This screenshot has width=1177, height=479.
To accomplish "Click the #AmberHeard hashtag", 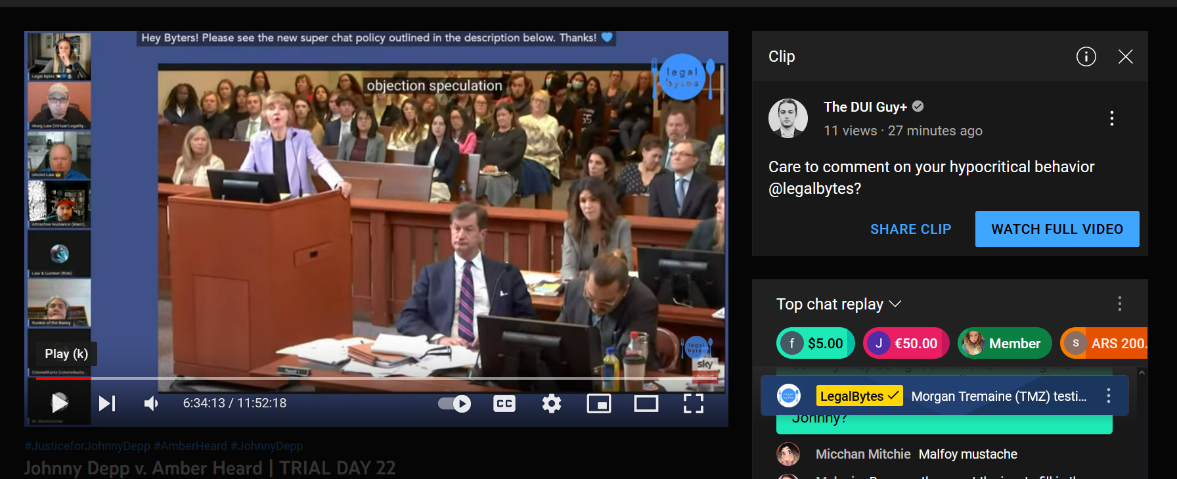I will [190, 446].
